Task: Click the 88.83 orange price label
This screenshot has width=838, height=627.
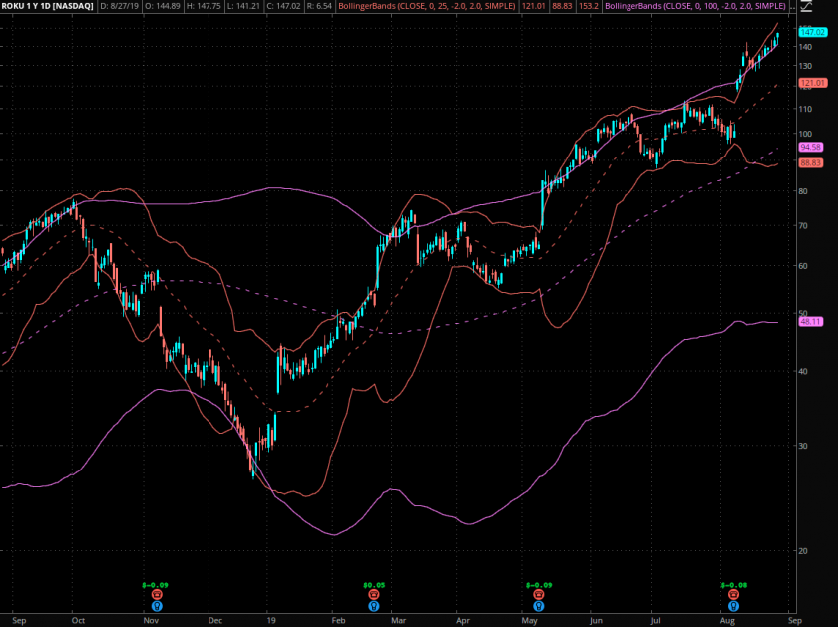Action: pos(810,162)
